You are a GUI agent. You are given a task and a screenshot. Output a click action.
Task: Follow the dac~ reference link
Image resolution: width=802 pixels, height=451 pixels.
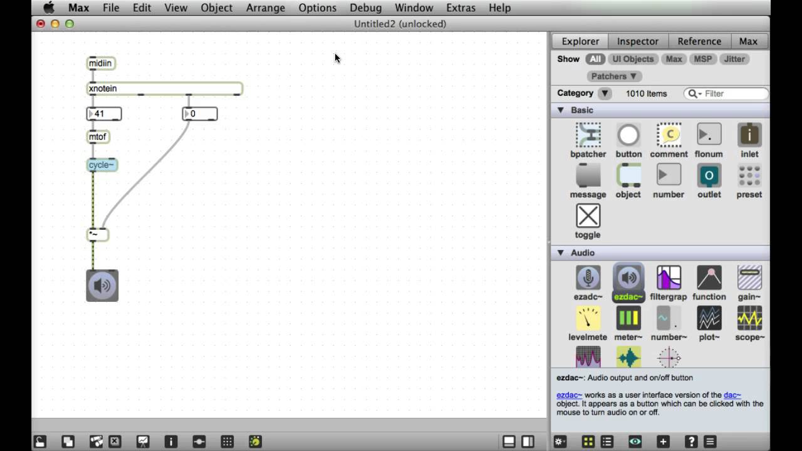coord(732,395)
